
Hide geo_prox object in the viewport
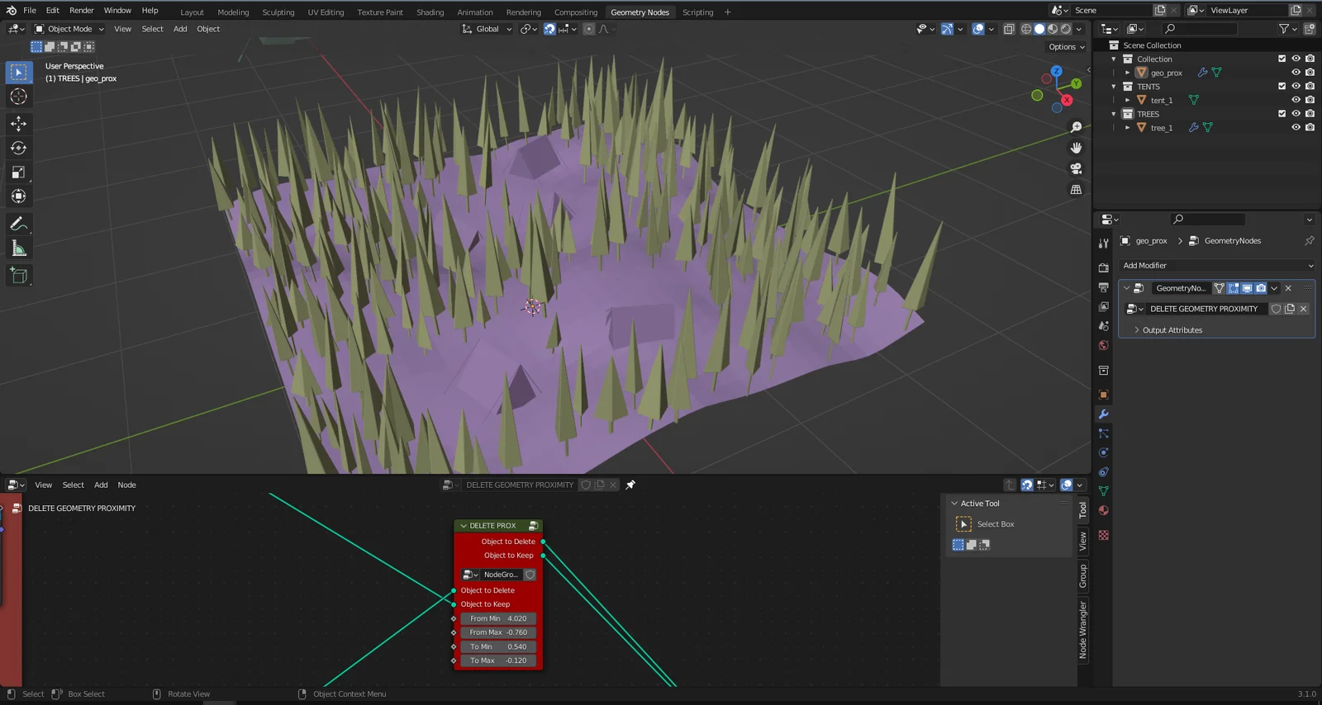pos(1296,73)
